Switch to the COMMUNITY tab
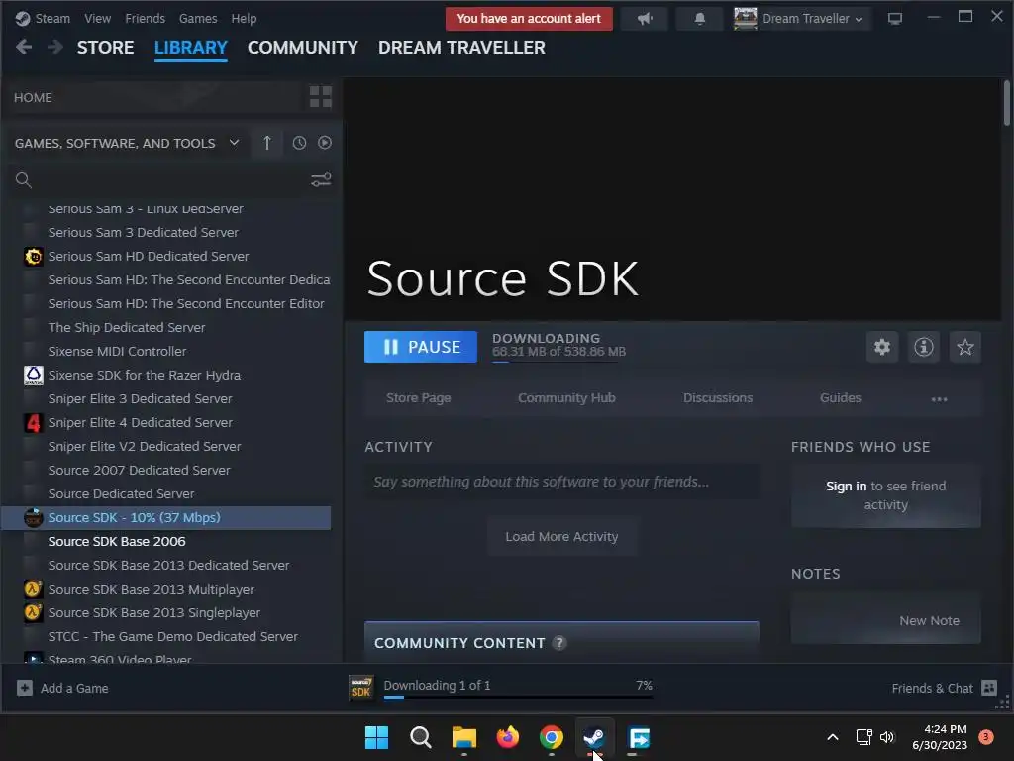1014x761 pixels. coord(303,48)
